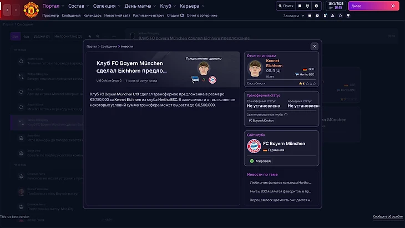
Task: Open the trophy competitions shortcut icon
Action: [x=348, y=16]
